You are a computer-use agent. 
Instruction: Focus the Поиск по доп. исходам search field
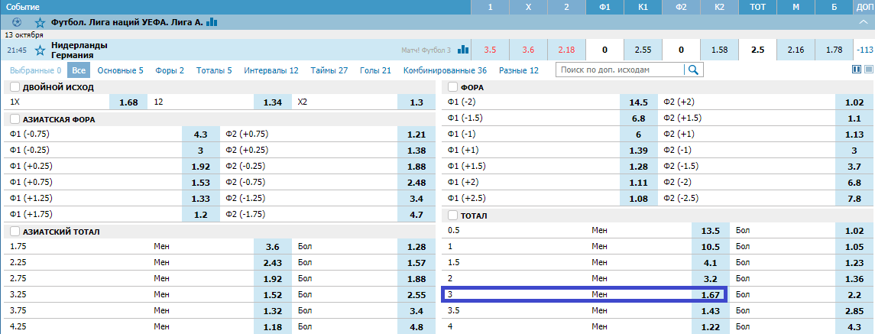click(620, 70)
